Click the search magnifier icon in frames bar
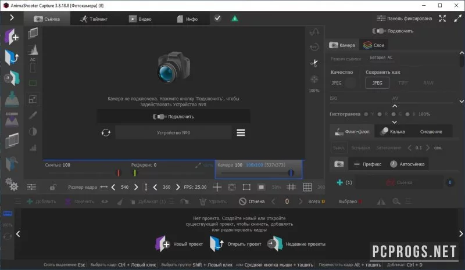The image size is (465, 270). pyautogui.click(x=396, y=201)
